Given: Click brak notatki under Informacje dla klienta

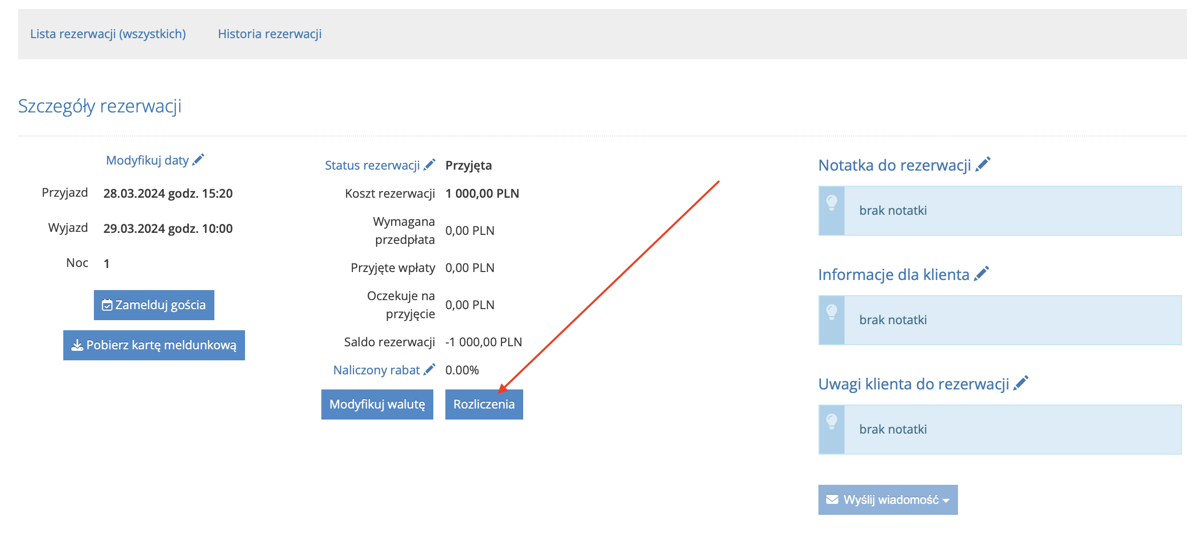Looking at the screenshot, I should tap(893, 320).
